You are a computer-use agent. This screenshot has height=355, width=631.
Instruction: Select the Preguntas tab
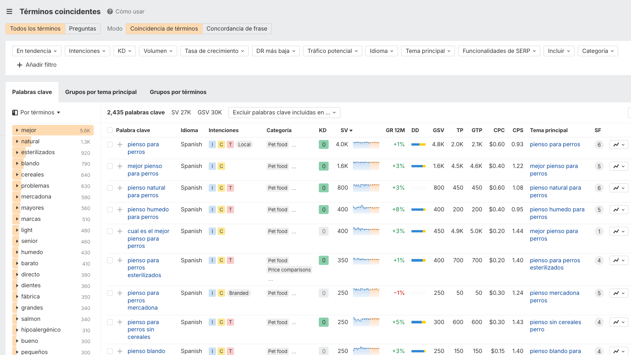coord(82,29)
